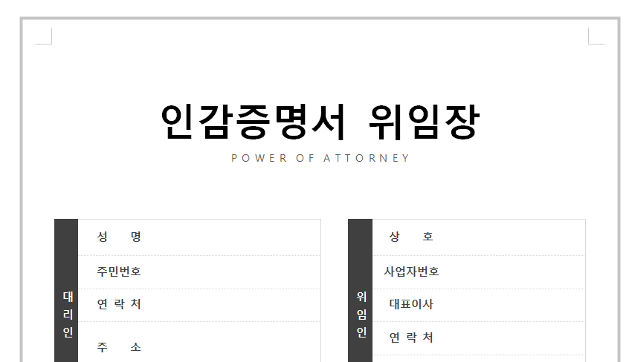629x362 pixels.
Task: Select the 주민번호 label
Action: 119,271
